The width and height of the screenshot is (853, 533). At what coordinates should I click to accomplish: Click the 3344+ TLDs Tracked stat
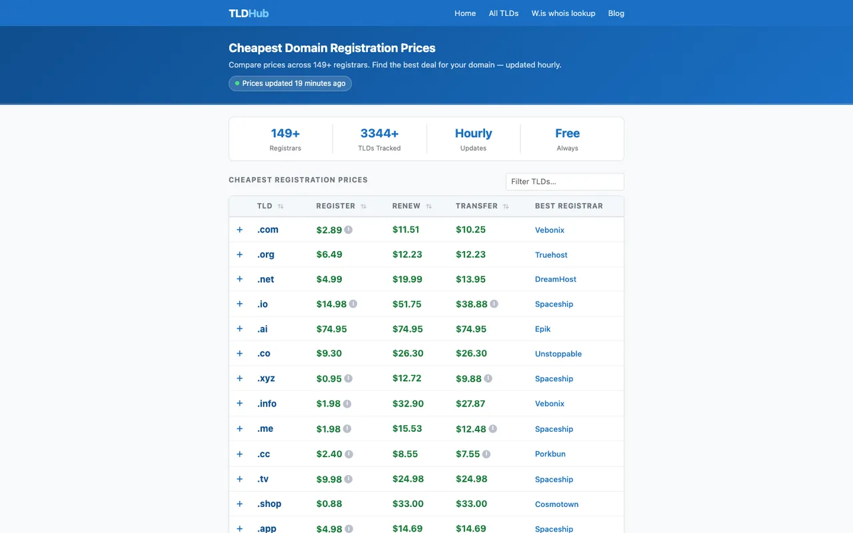(379, 139)
